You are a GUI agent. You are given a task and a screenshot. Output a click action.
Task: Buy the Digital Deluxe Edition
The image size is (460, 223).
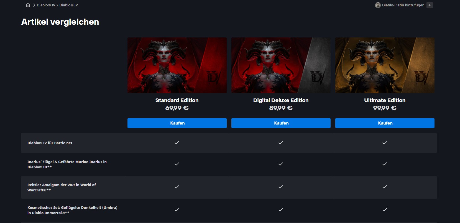pos(281,123)
